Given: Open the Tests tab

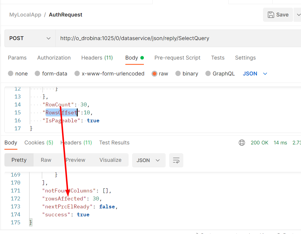Looking at the screenshot, I should [218, 58].
